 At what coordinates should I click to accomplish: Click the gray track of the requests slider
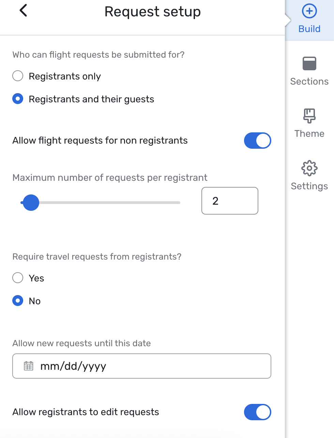coord(112,203)
